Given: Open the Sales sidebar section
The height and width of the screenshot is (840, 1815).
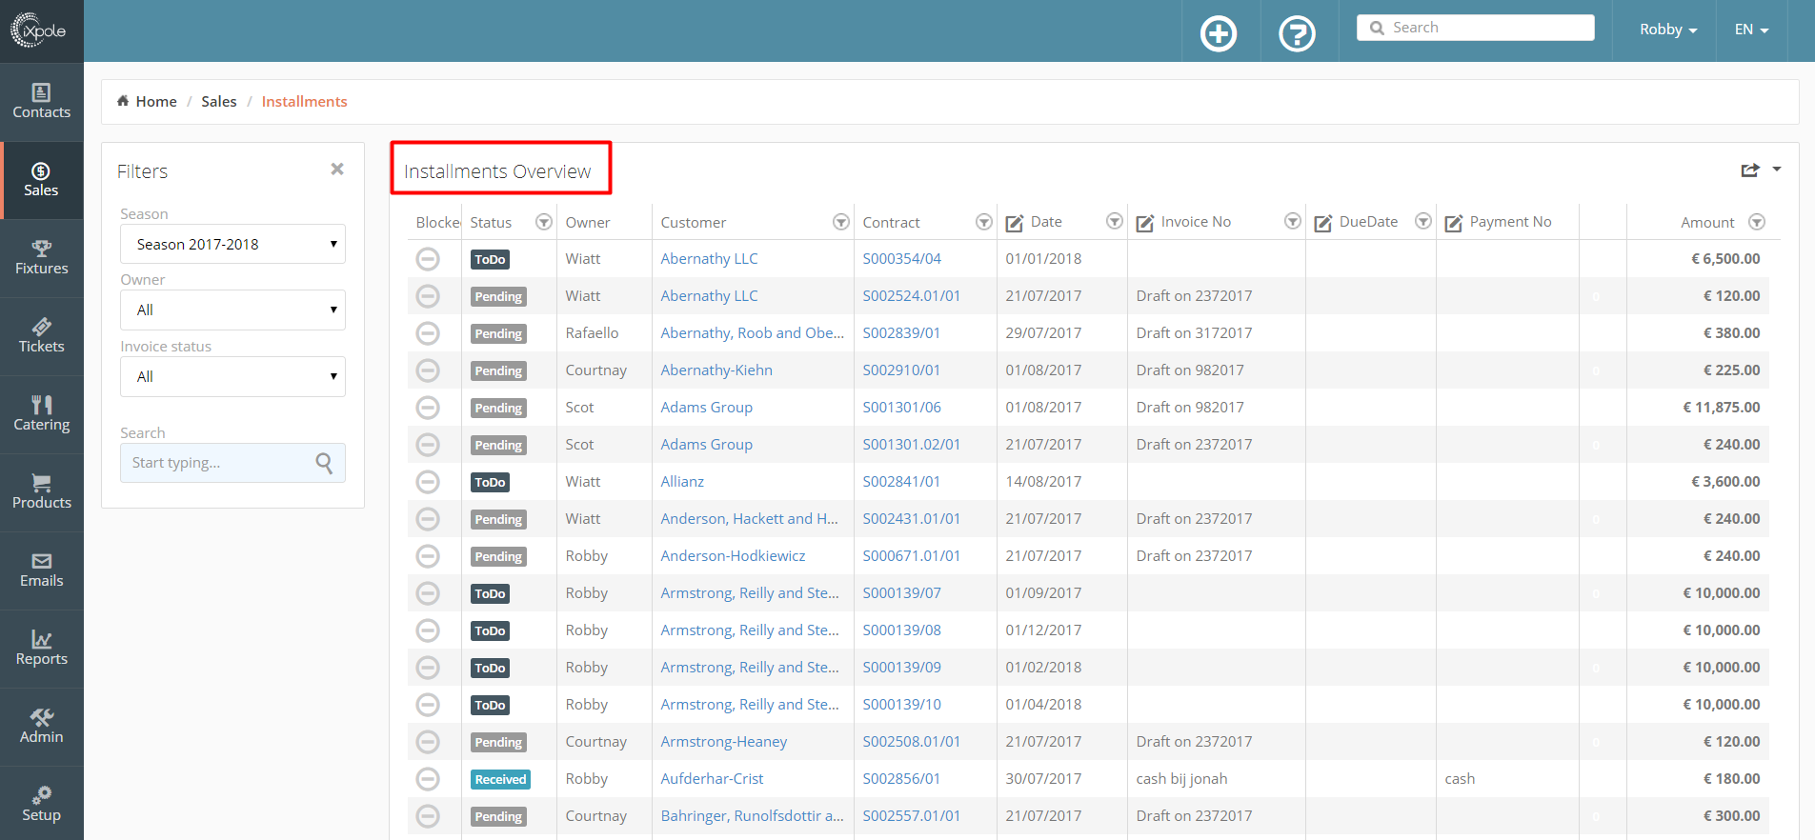Looking at the screenshot, I should click(x=41, y=180).
